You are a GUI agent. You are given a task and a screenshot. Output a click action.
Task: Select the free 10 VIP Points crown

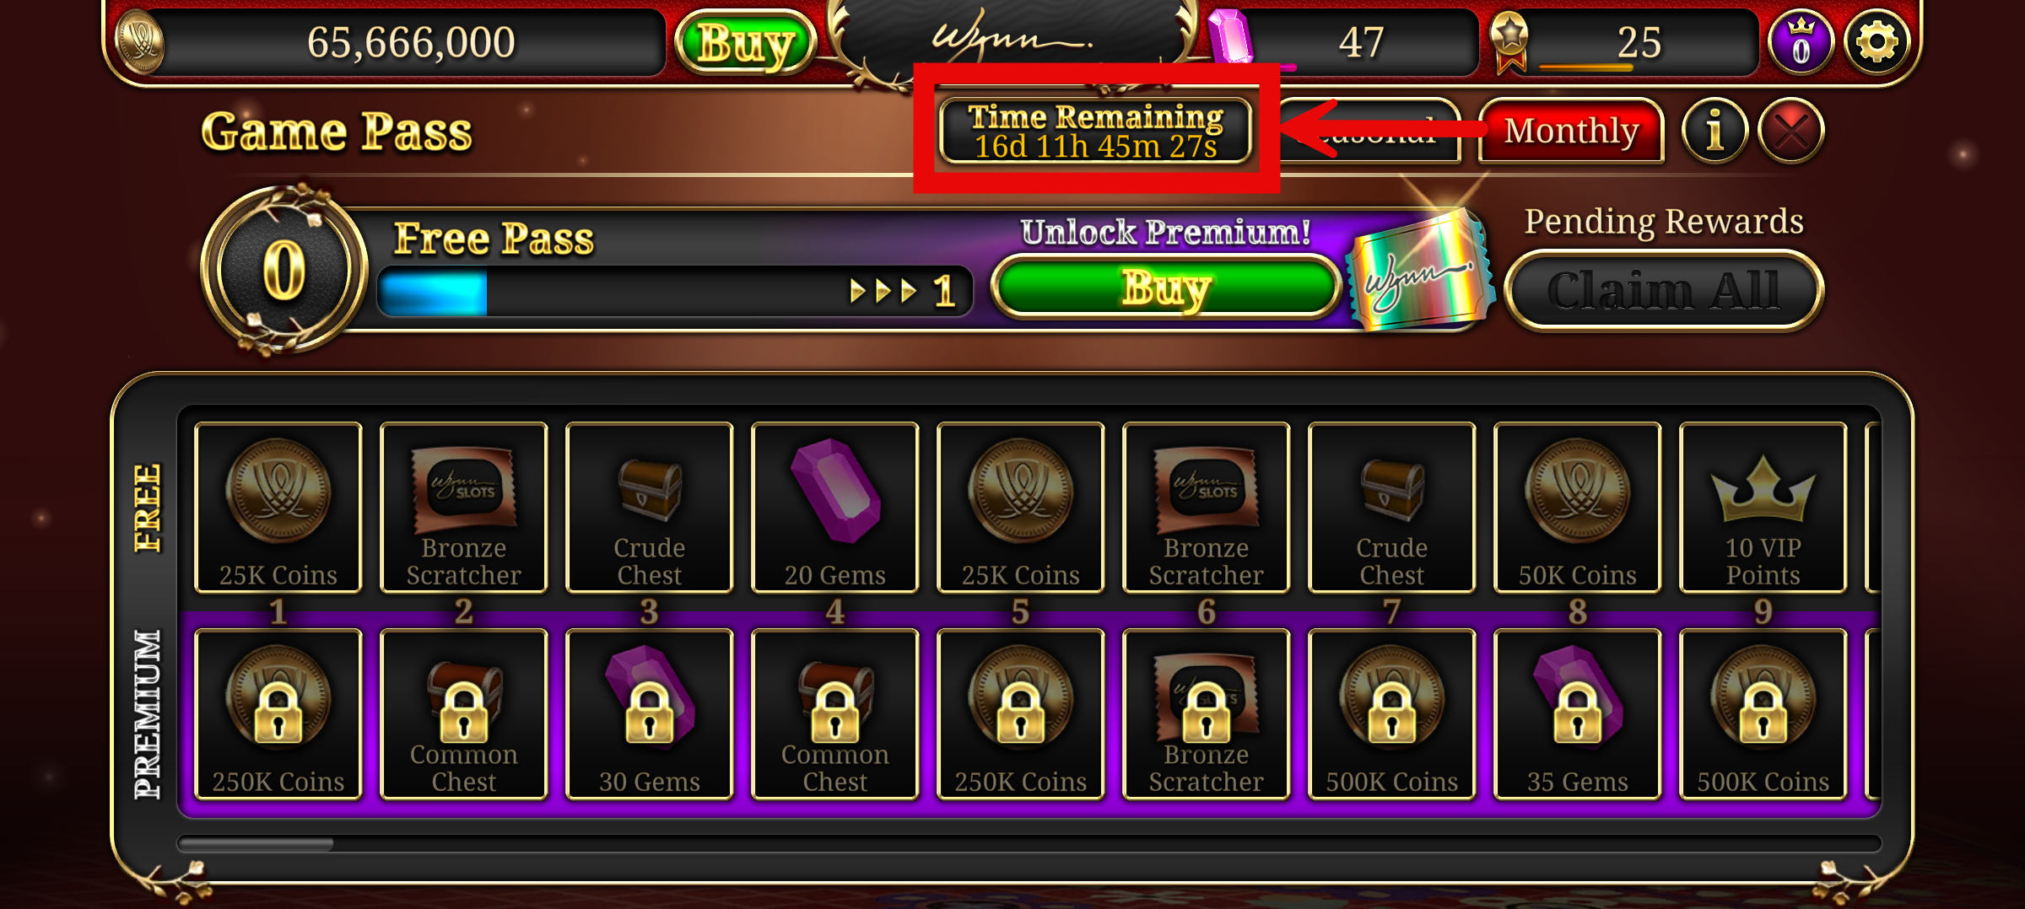click(x=1763, y=508)
